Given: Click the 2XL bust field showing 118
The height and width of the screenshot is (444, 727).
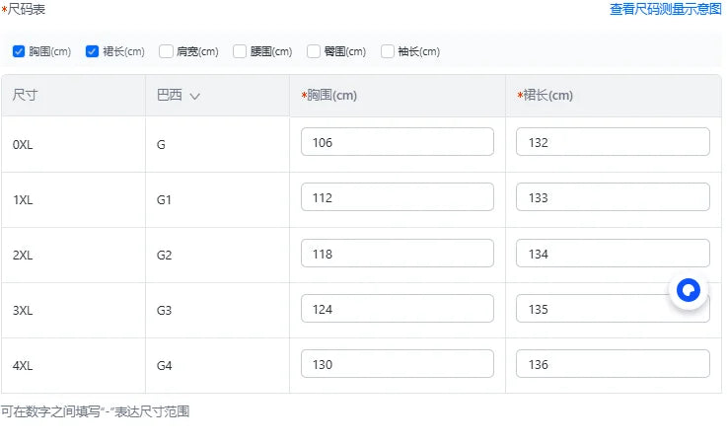Looking at the screenshot, I should [397, 254].
